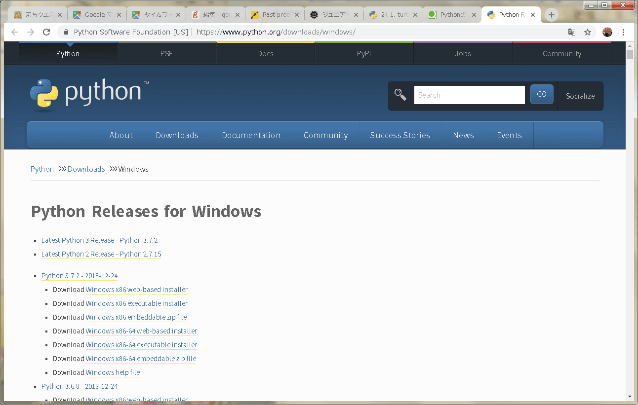The width and height of the screenshot is (638, 405).
Task: Download Windows x86 executable installer
Action: [137, 303]
